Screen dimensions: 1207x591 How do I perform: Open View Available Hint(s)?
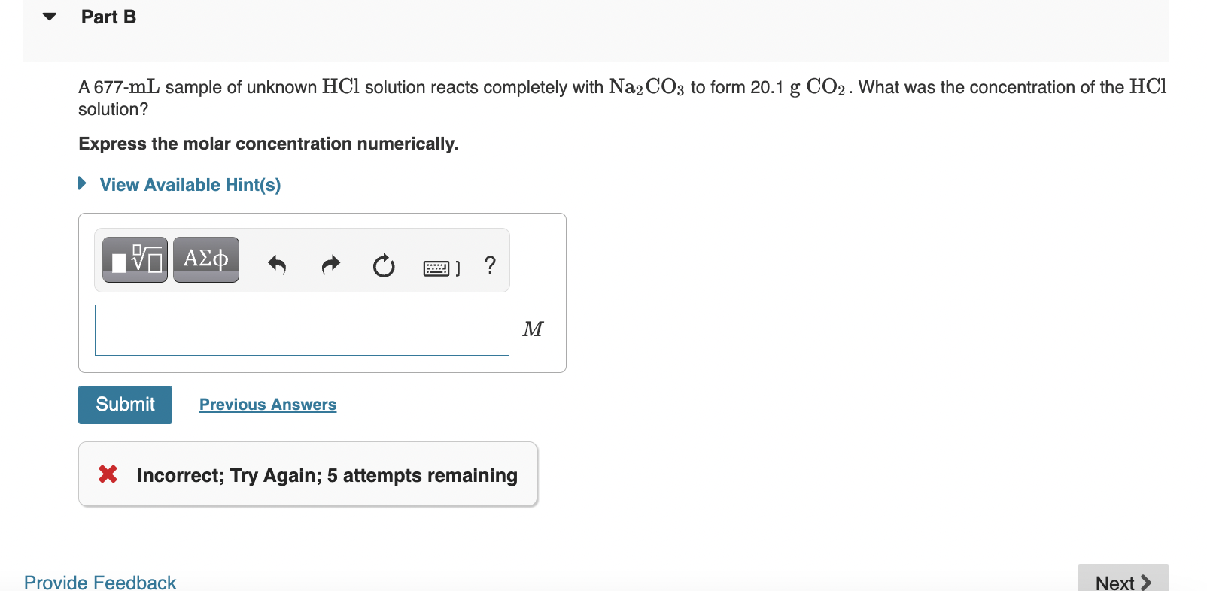(x=190, y=184)
